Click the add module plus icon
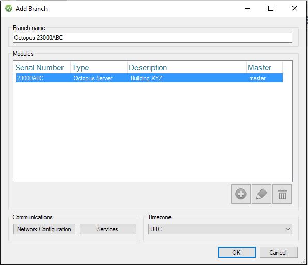 click(x=241, y=194)
